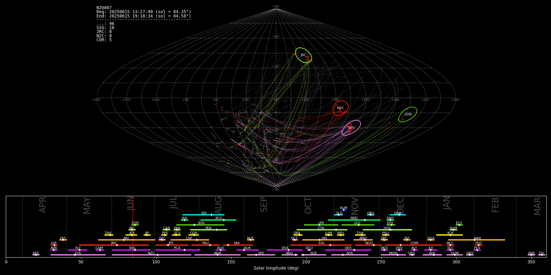This screenshot has width=551, height=275.
Task: Click the NDA shower bar in timeline
Action: [217, 255]
